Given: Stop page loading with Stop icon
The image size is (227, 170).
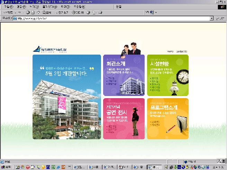Looking at the screenshot, I should click(28, 12).
